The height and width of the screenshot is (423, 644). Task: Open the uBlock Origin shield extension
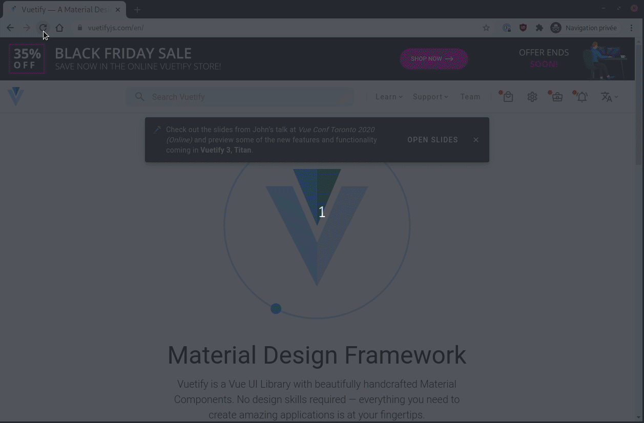(x=523, y=28)
